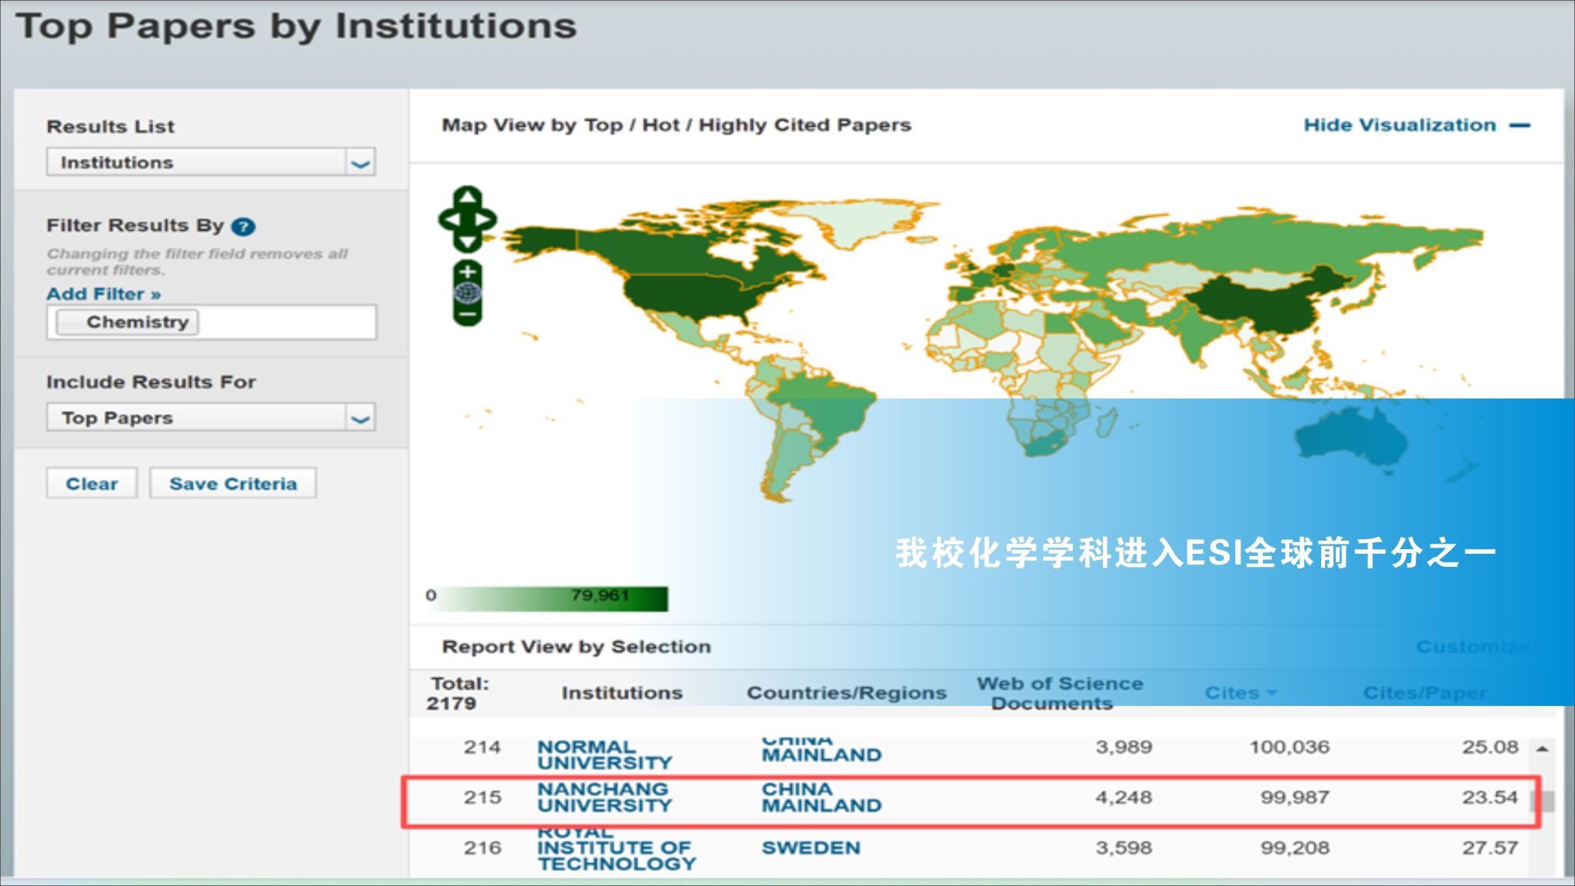Open Filter Results By help icon

point(243,226)
